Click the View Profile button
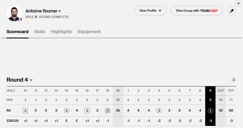This screenshot has height=128, width=243. (x=150, y=11)
